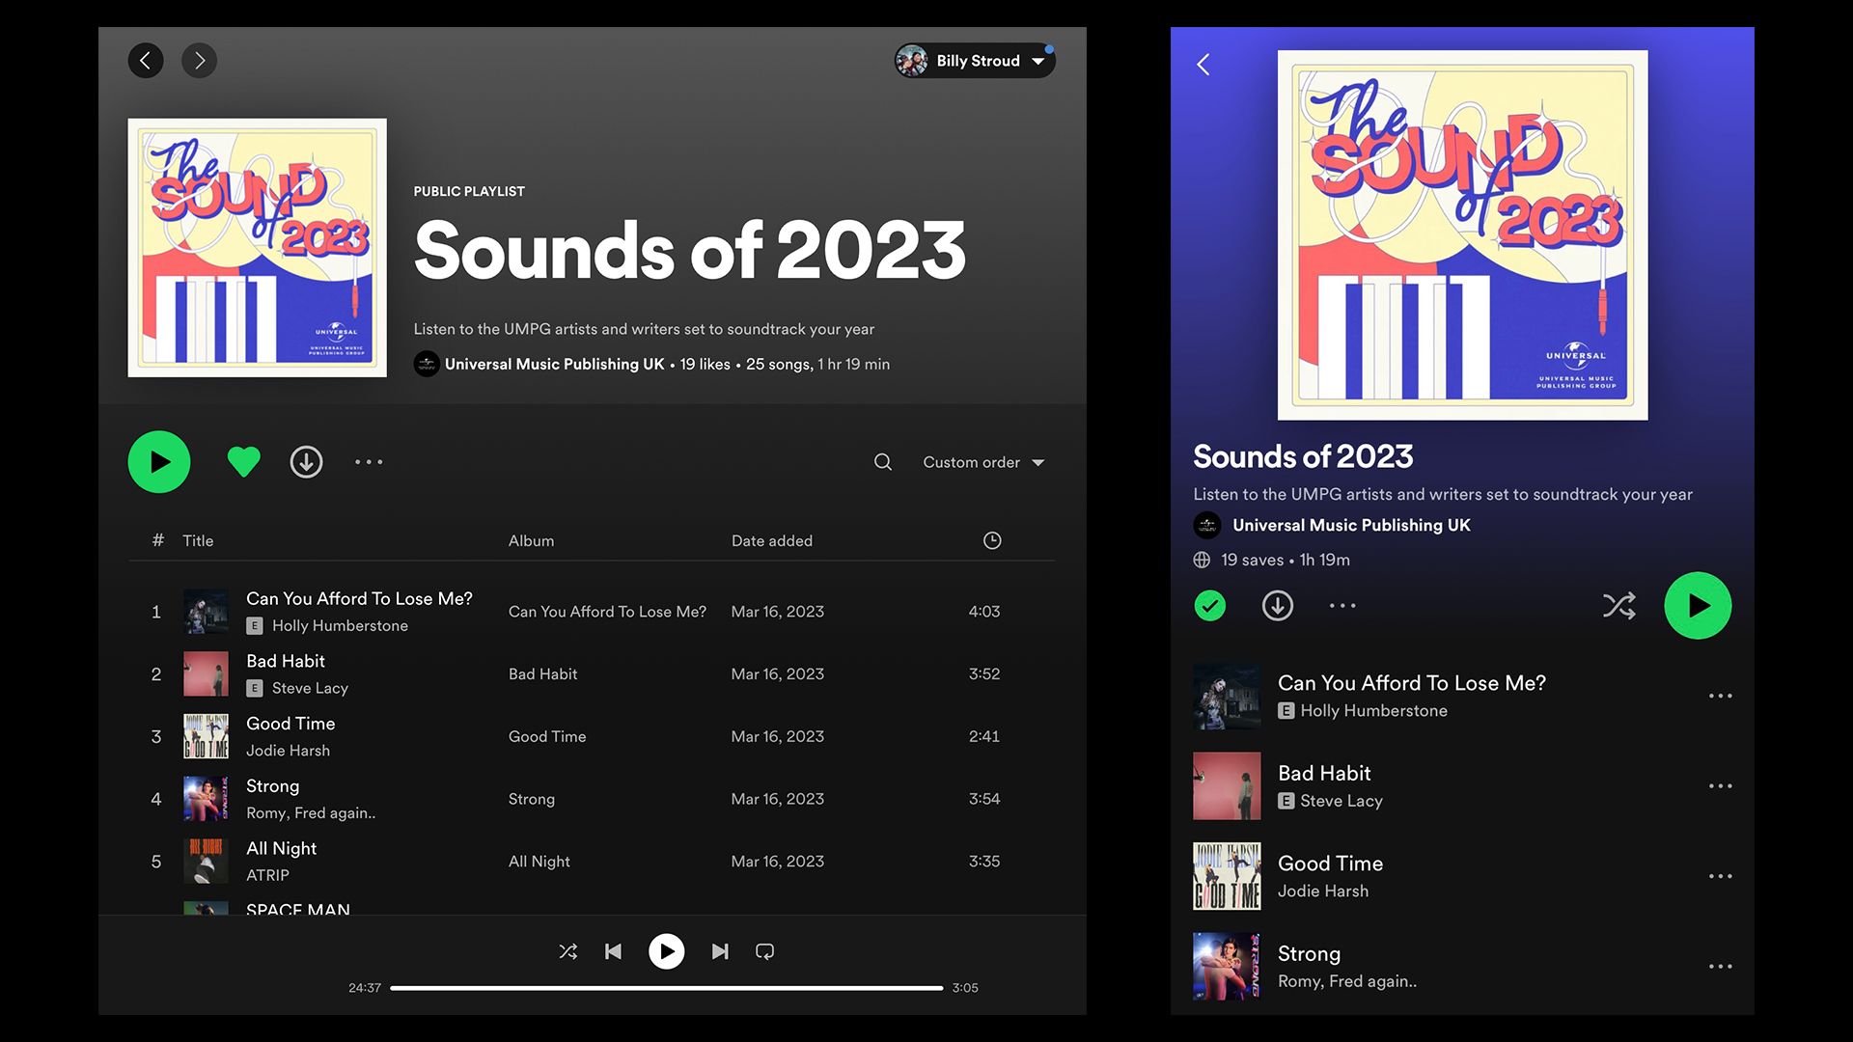Open All Night album link
This screenshot has width=1853, height=1042.
click(539, 862)
